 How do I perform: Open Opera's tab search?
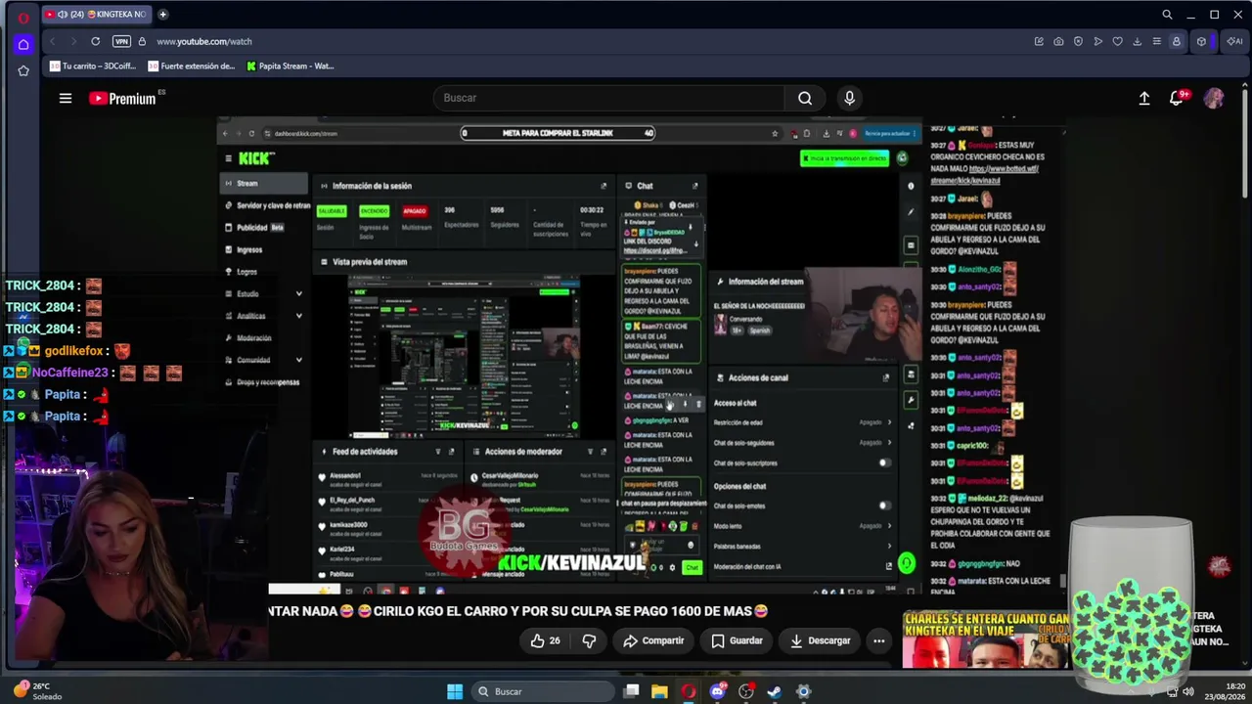[x=1167, y=15]
